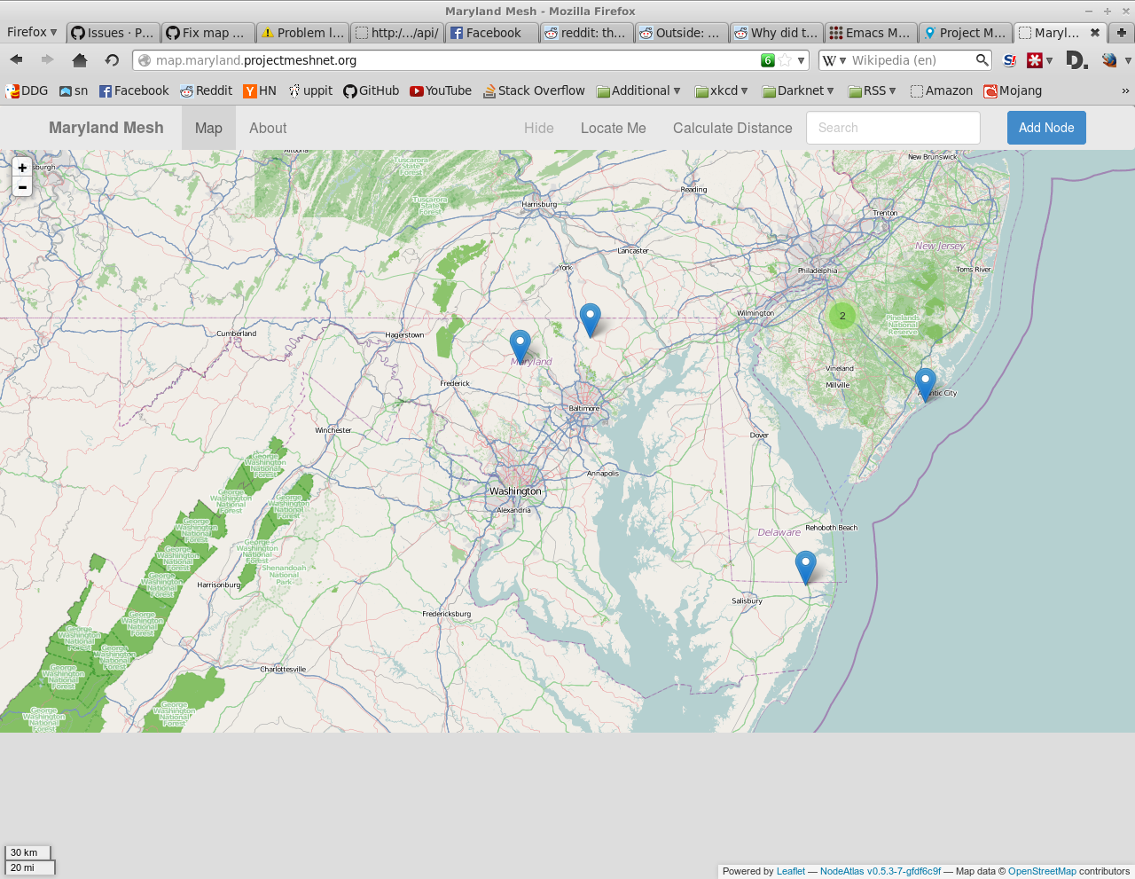
Task: Switch to the Emacs tab
Action: (x=871, y=32)
